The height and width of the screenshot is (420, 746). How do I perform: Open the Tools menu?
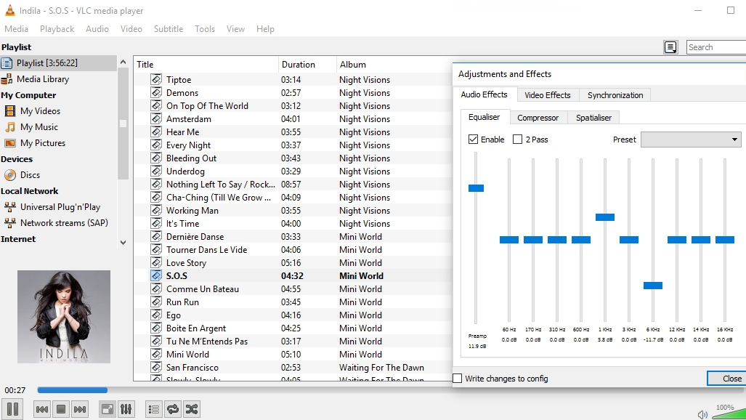pos(205,29)
